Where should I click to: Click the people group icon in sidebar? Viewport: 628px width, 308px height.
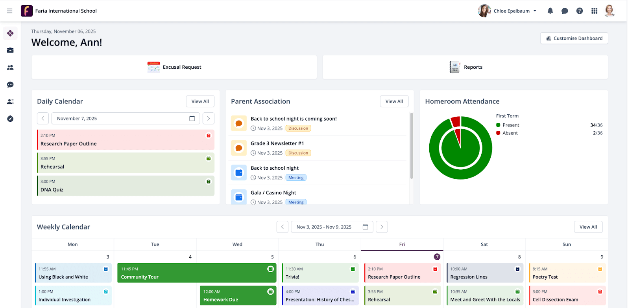(10, 68)
